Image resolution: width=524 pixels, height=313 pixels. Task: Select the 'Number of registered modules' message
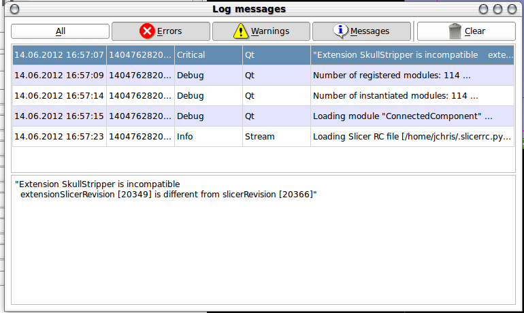pos(395,75)
